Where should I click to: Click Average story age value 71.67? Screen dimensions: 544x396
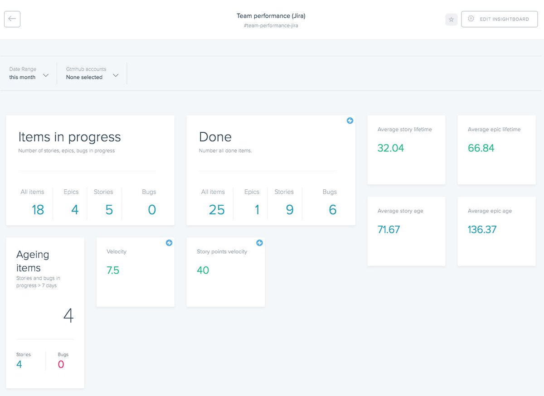389,230
